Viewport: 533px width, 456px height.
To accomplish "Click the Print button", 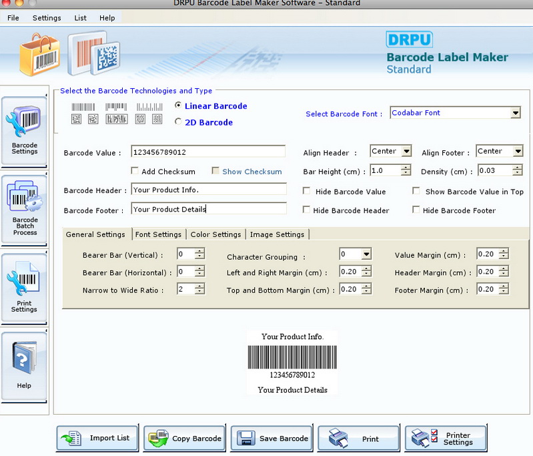I will point(359,439).
